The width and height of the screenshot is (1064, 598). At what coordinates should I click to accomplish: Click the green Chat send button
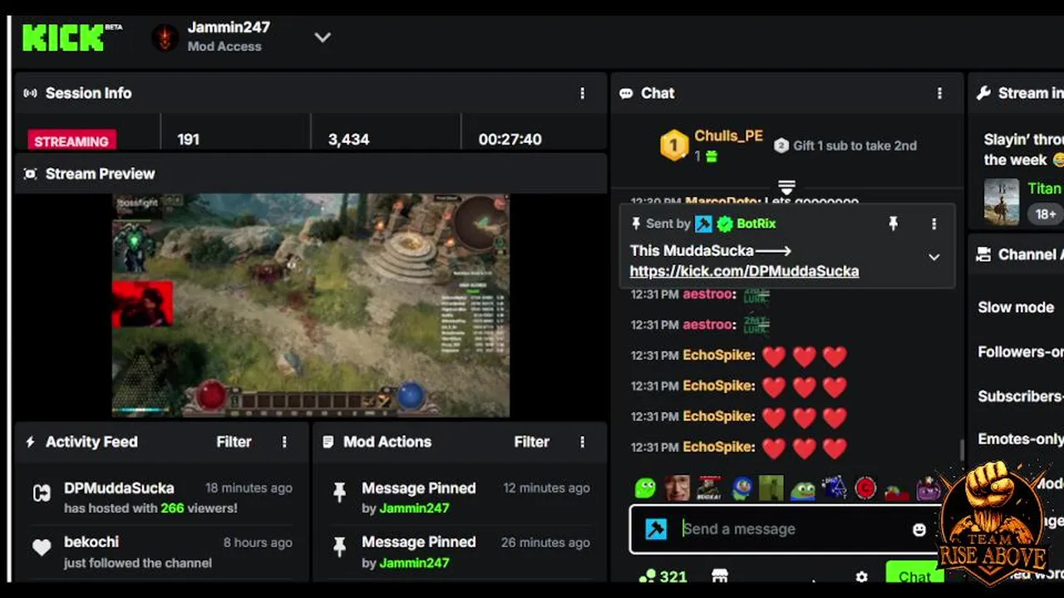pos(914,575)
